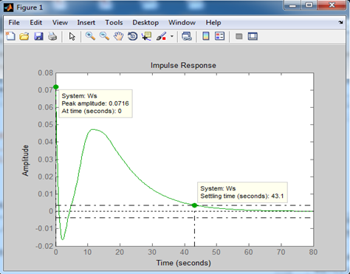Open the Insert menu

tap(86, 23)
